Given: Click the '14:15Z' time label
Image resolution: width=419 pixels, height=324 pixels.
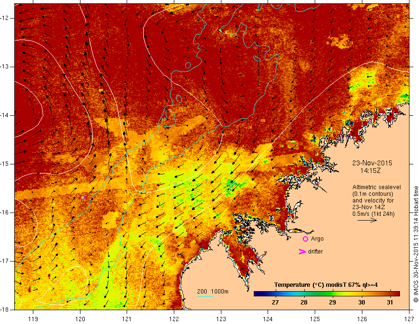Looking at the screenshot, I should [x=370, y=171].
